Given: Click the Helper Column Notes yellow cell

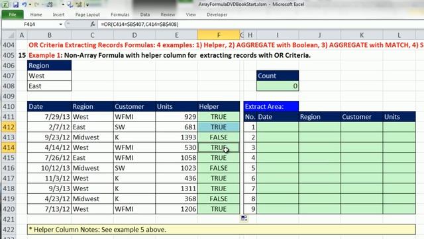Looking at the screenshot, I should (221, 230).
